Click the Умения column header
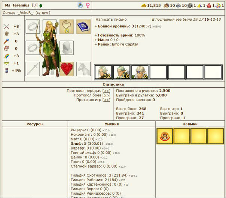226x198 pixels. point(112,124)
